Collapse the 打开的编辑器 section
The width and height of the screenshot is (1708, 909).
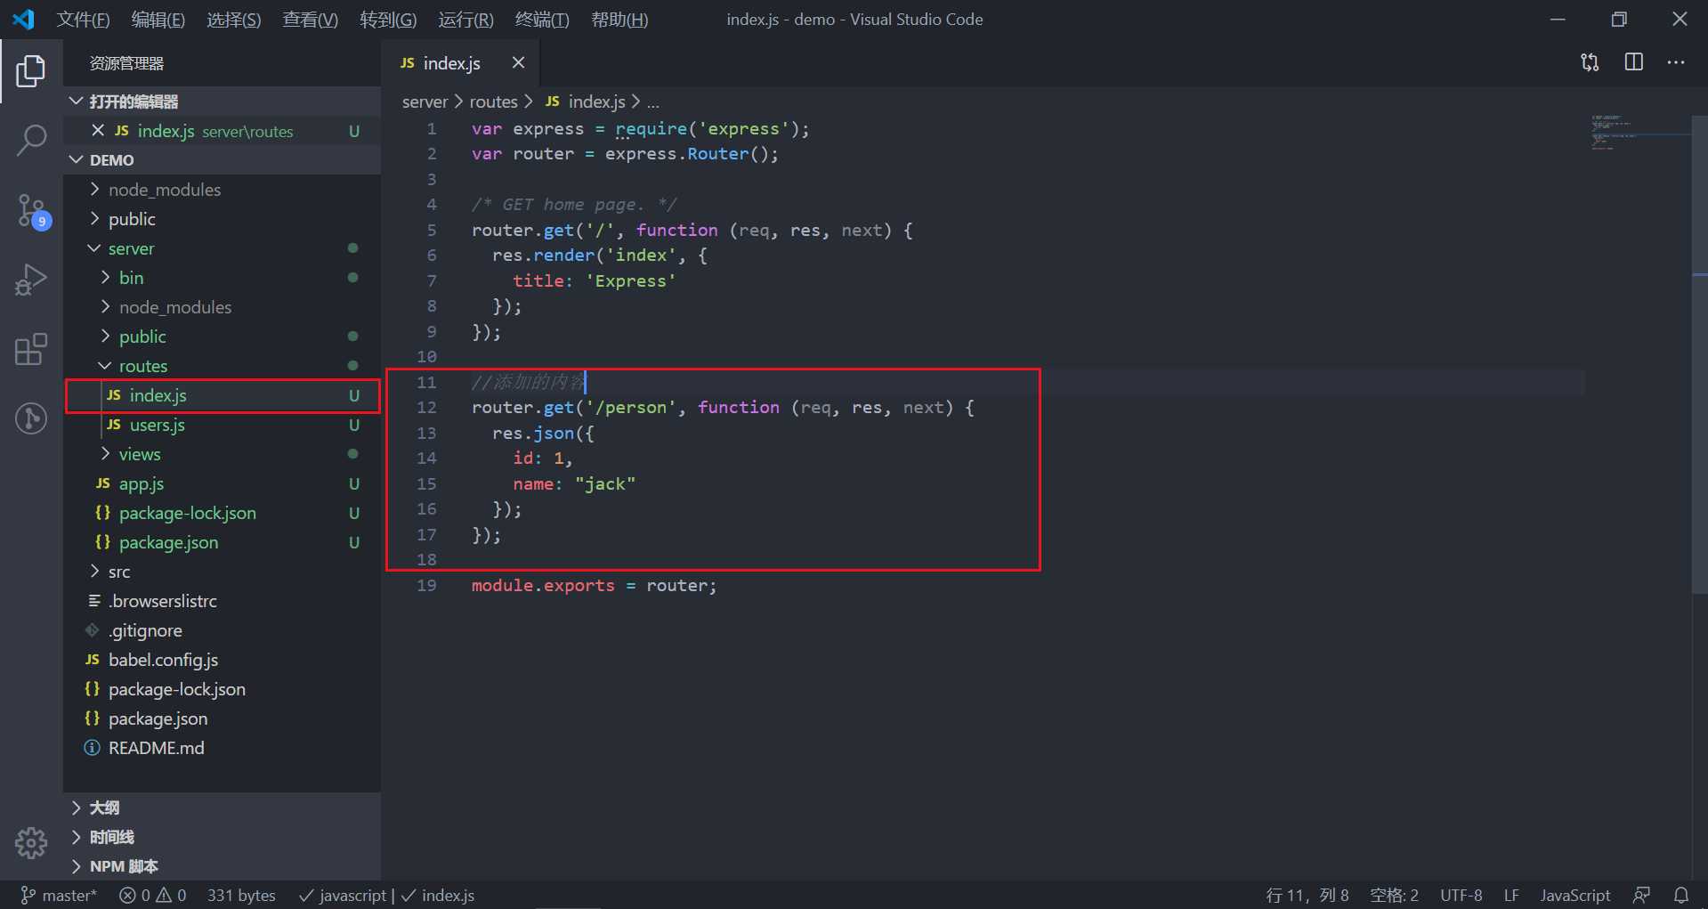point(223,101)
